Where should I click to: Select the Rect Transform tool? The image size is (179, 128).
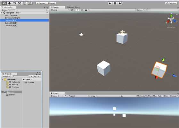[x=25, y=3]
